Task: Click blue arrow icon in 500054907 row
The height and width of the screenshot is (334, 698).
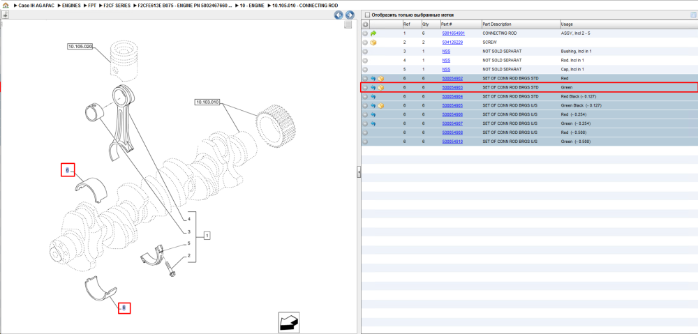Action: (373, 123)
